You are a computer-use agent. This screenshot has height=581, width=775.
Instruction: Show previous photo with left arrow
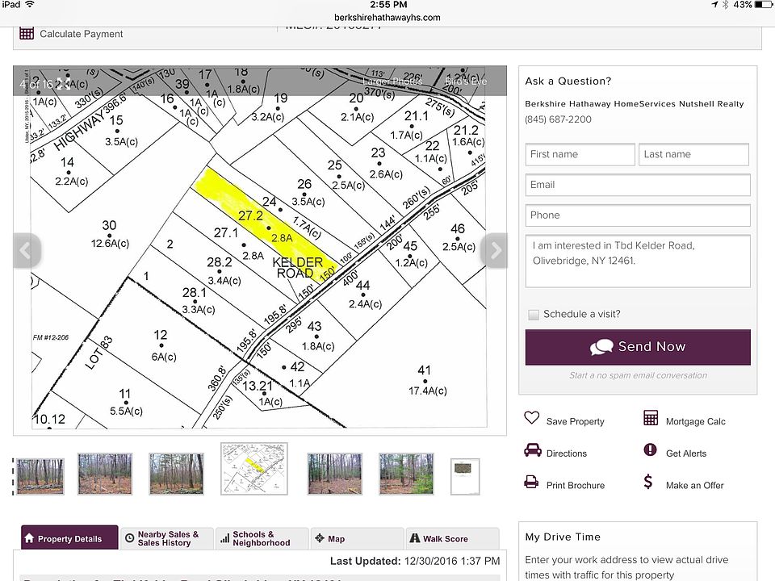(26, 251)
